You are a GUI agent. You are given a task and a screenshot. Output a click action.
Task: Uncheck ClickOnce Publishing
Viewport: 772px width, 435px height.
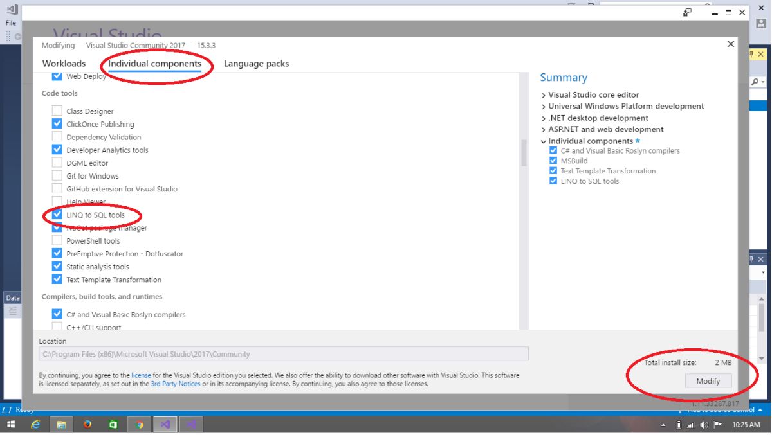click(x=57, y=124)
